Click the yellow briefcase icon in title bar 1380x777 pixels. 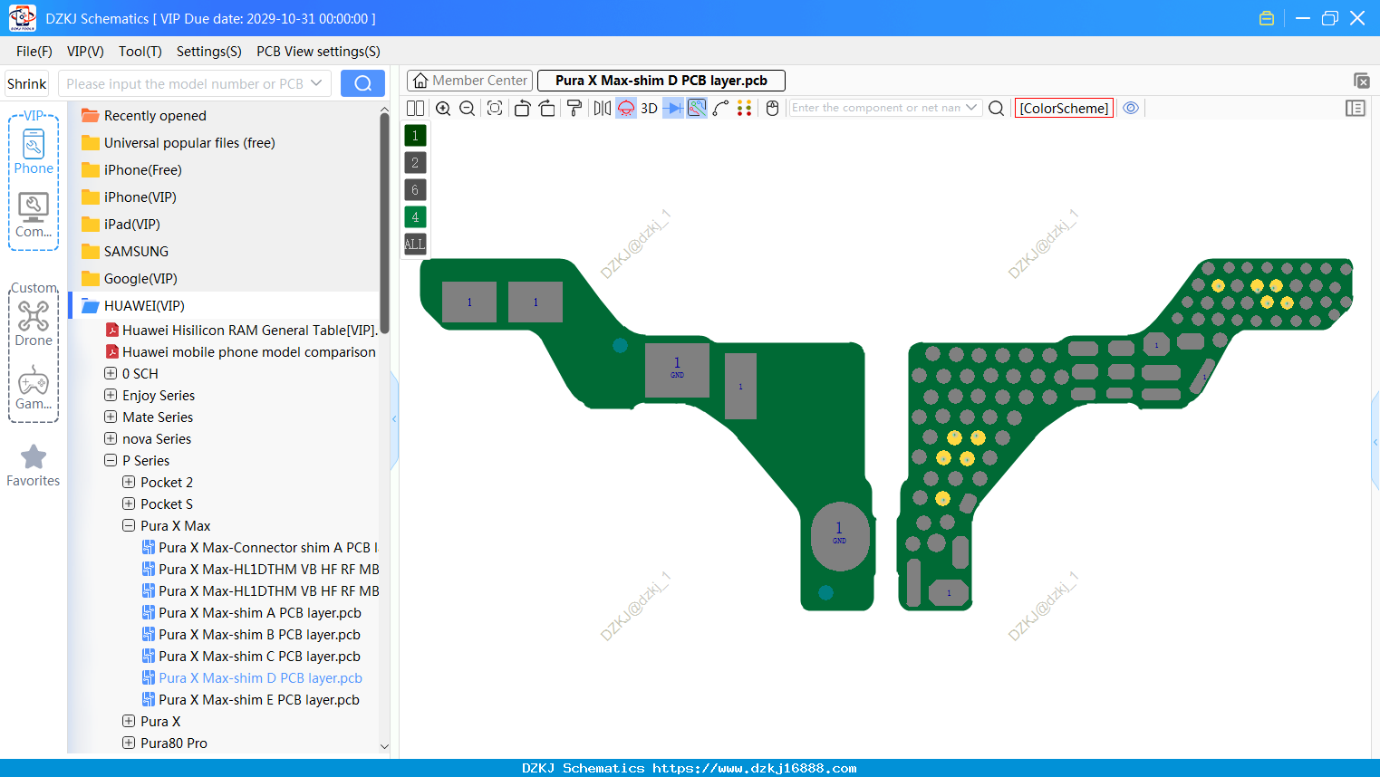pos(1267,18)
